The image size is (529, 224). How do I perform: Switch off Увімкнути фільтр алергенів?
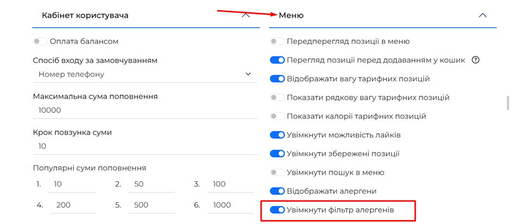coord(277,210)
